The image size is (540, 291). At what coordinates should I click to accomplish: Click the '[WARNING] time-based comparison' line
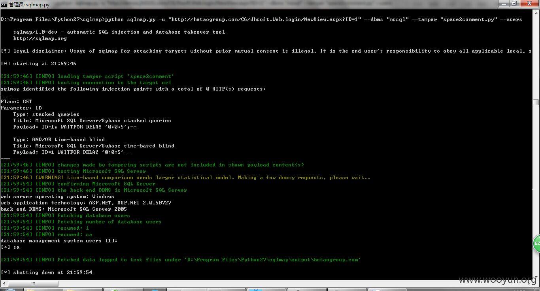tap(185, 178)
